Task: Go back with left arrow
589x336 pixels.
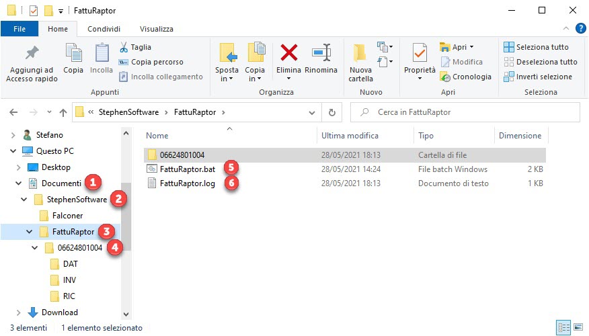Action: coord(13,112)
